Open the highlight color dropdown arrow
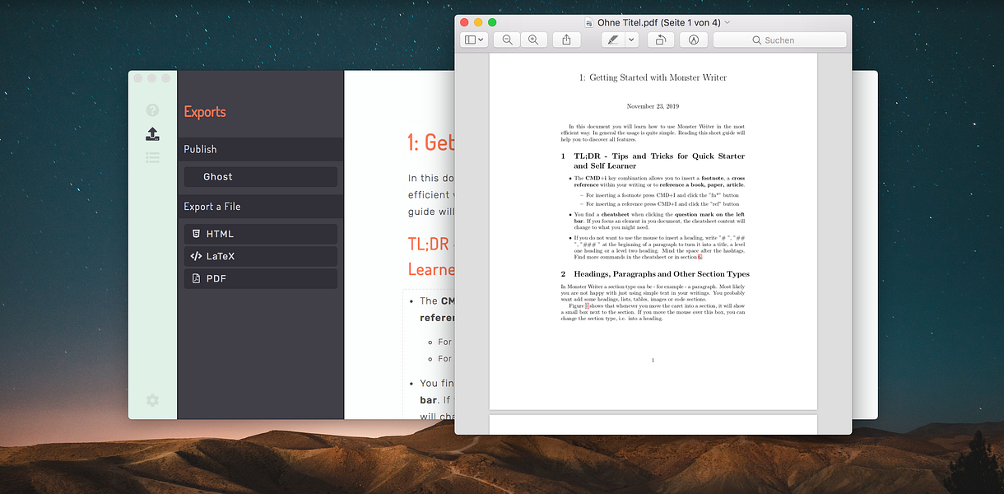1004x494 pixels. pyautogui.click(x=632, y=40)
